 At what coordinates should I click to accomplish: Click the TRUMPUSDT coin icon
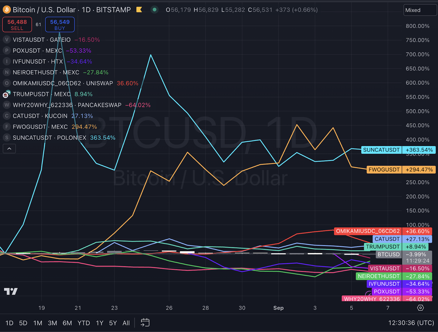click(7, 94)
